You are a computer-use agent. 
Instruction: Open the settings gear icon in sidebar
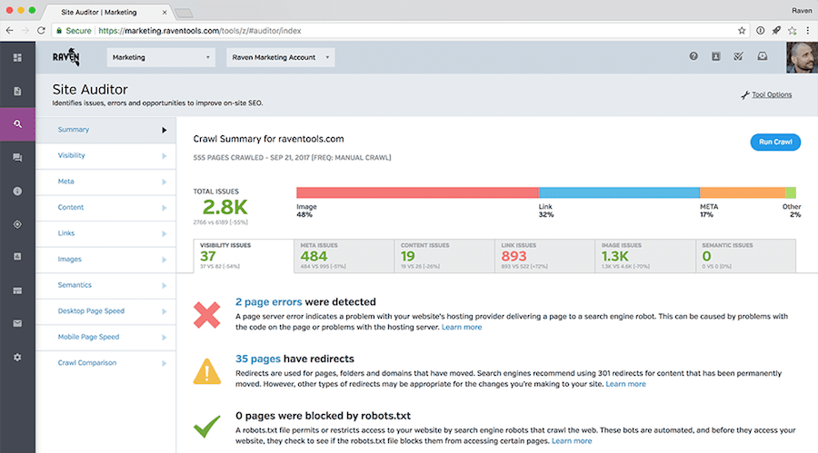[17, 357]
